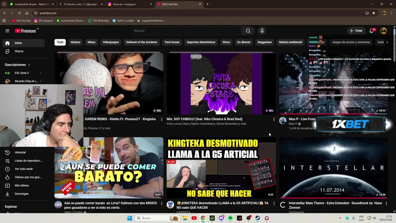Open the Puta Locura Stars mix thumbnail
The width and height of the screenshot is (396, 223).
tap(221, 84)
